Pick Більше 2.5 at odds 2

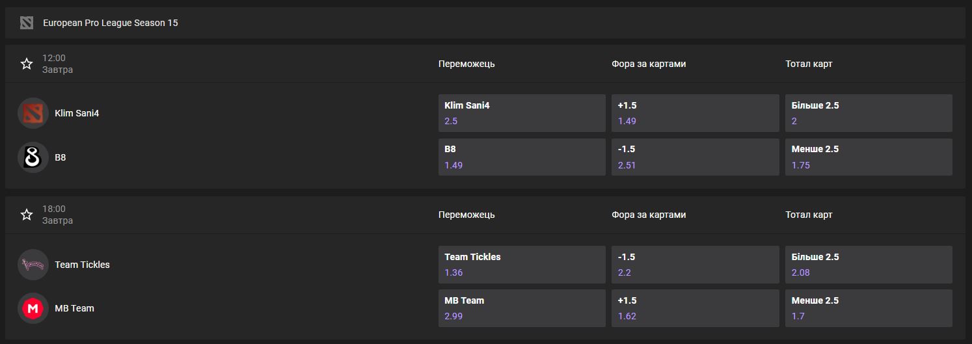869,113
